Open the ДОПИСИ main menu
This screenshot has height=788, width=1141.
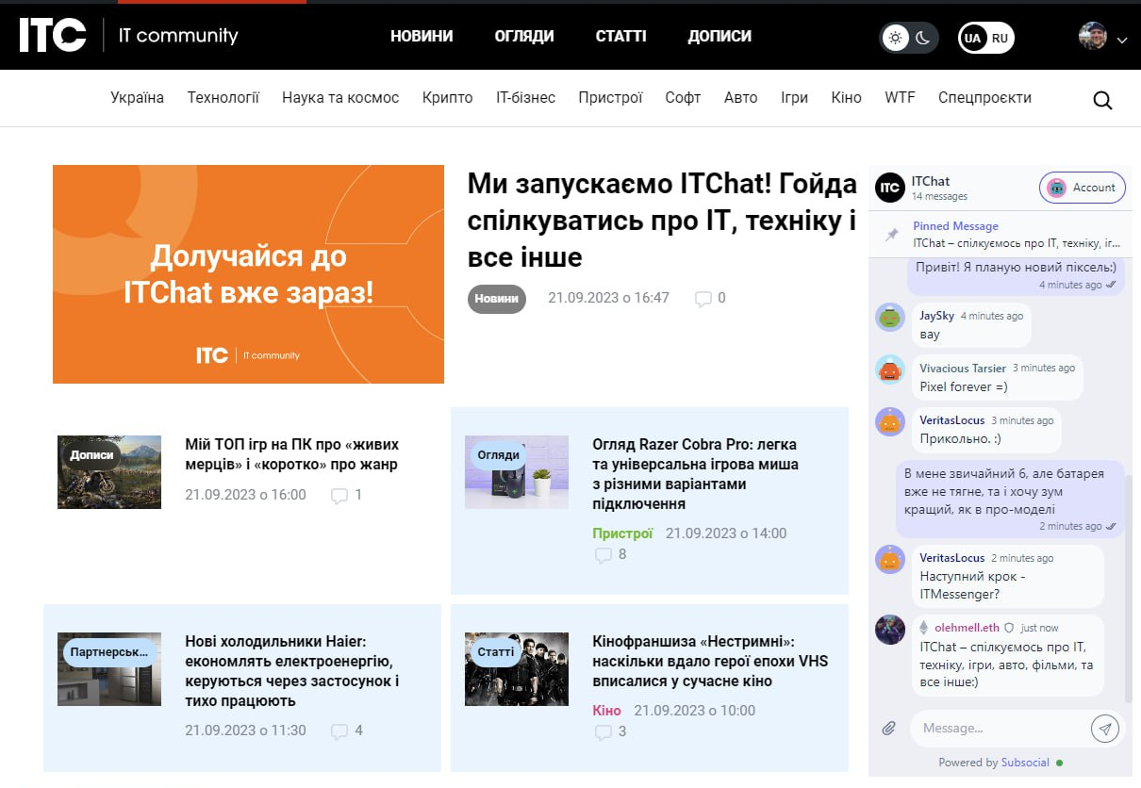[719, 37]
